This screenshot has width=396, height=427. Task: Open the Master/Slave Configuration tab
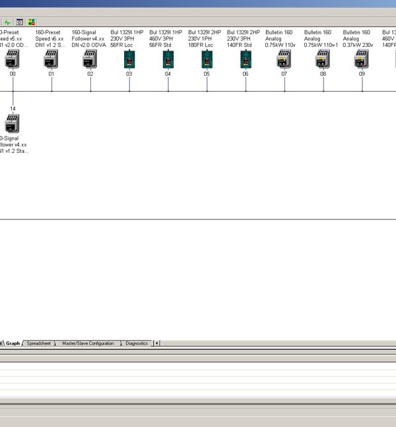(x=88, y=343)
